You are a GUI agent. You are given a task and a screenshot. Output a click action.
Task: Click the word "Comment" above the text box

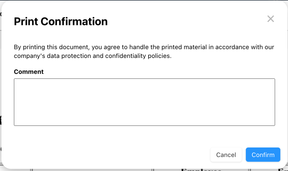pos(29,72)
